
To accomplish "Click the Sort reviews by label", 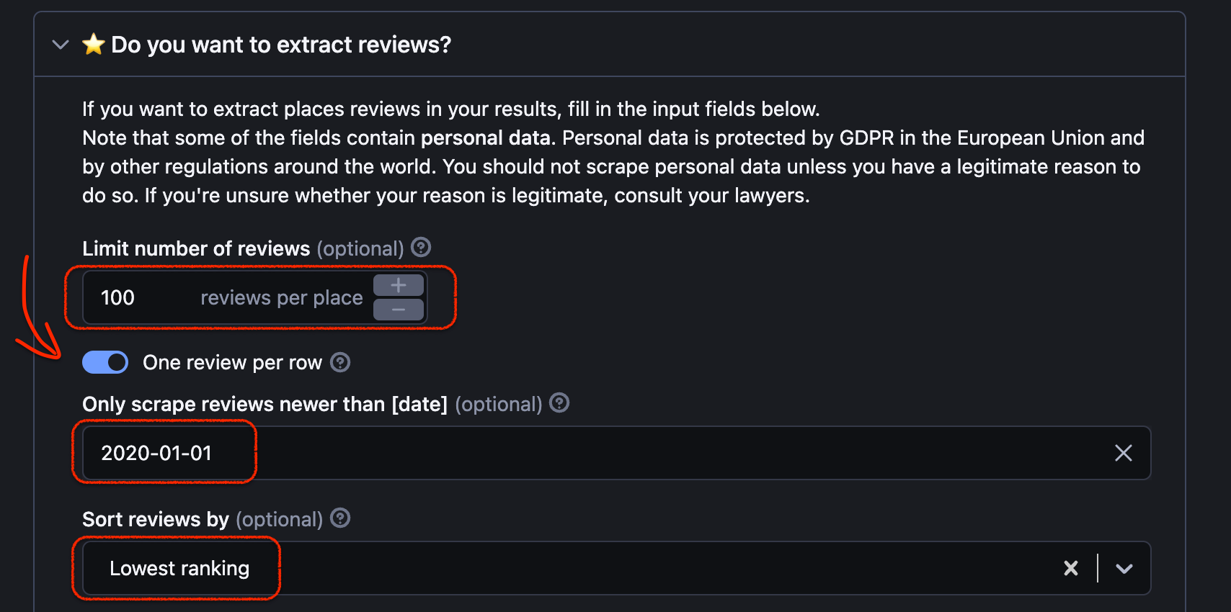I will [x=156, y=518].
